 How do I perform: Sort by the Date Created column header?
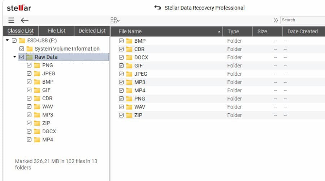(x=304, y=31)
